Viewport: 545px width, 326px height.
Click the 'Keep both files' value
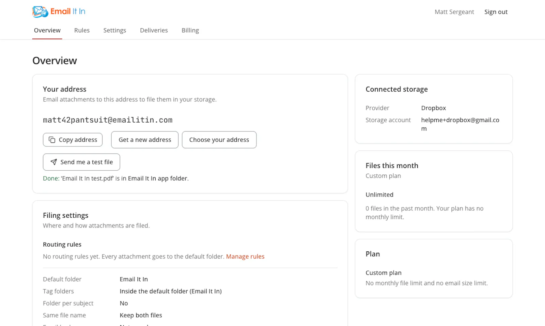pyautogui.click(x=141, y=315)
